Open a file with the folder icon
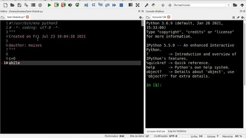246x138 pixels. point(12,5)
